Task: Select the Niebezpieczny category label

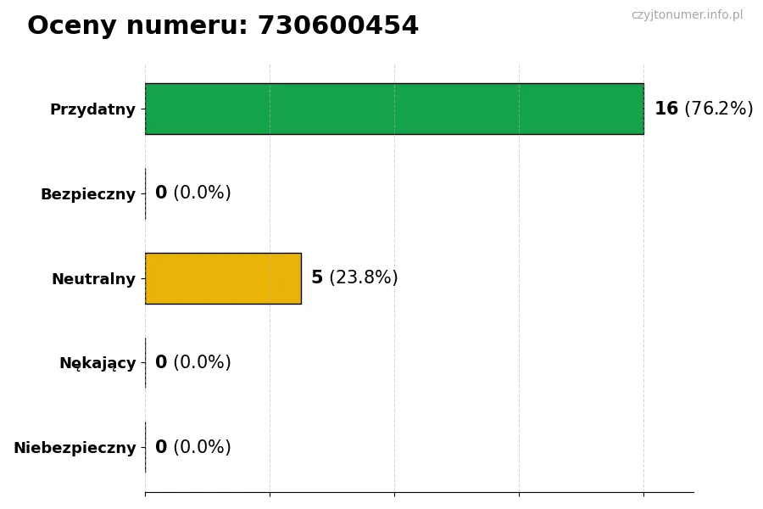Action: (x=75, y=448)
